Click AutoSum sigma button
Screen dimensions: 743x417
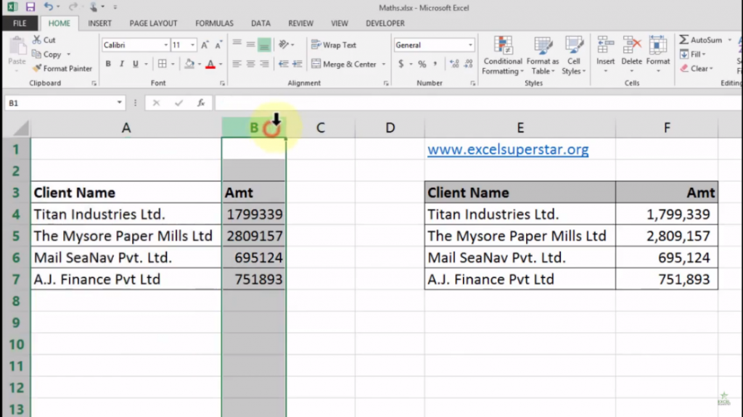701,40
